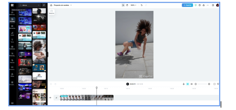Open the Multimedia panel in sidebar
Viewport: 236px width, 110px height.
coord(12,13)
